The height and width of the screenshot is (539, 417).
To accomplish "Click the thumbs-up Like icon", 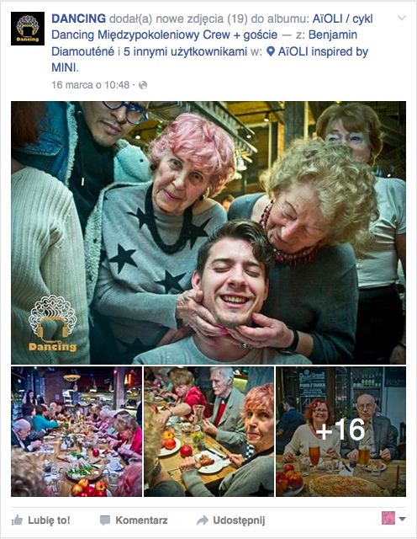I will point(17,520).
